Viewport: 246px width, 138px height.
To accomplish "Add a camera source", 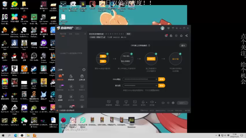I will [x=117, y=103].
